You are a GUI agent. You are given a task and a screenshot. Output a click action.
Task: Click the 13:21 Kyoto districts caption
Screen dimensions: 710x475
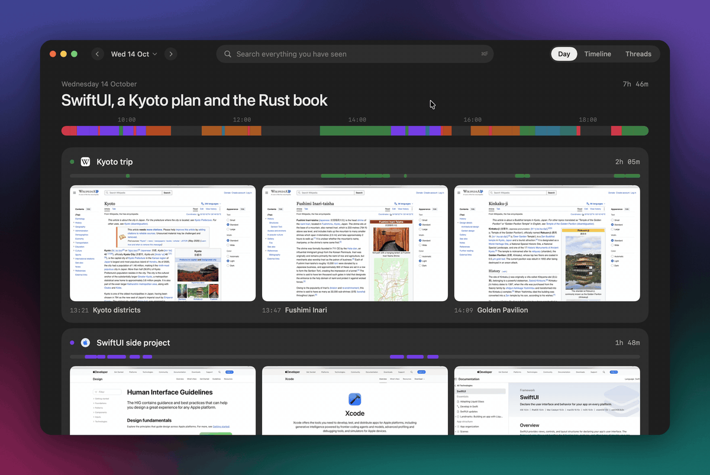pyautogui.click(x=105, y=310)
